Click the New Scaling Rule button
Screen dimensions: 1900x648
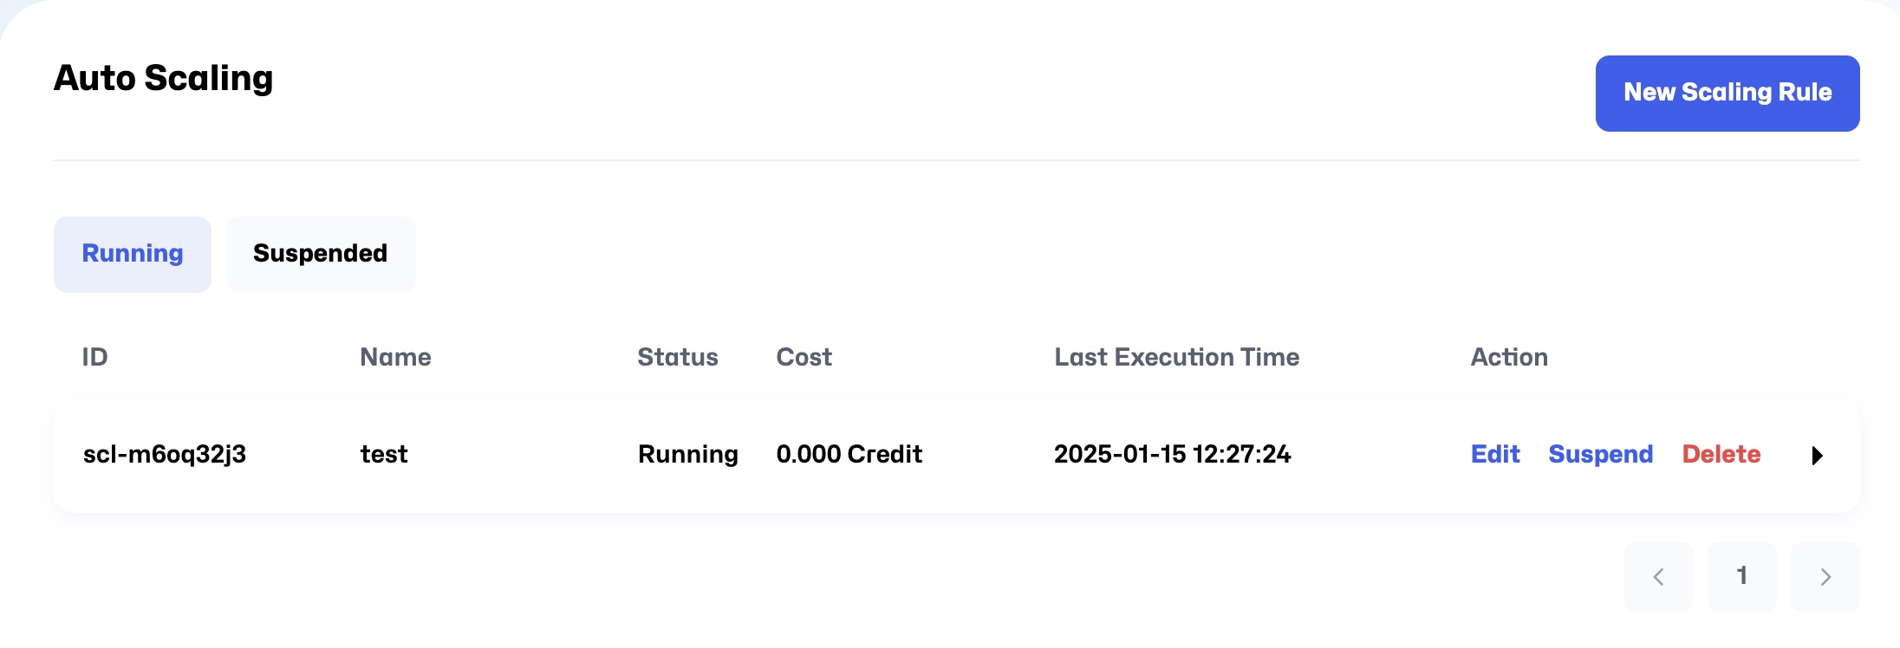point(1727,94)
